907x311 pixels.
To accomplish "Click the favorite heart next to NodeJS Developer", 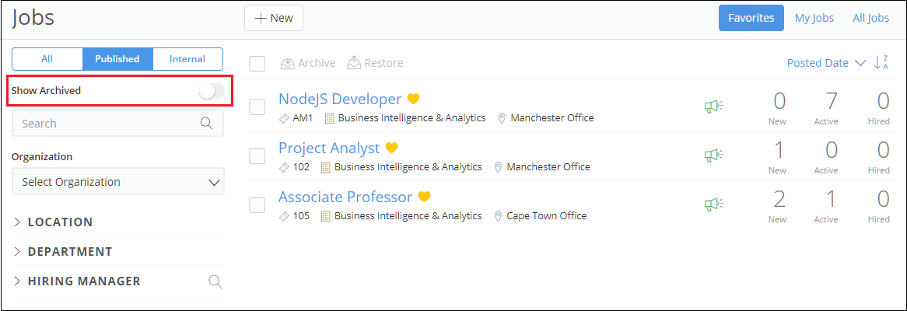I will point(414,100).
